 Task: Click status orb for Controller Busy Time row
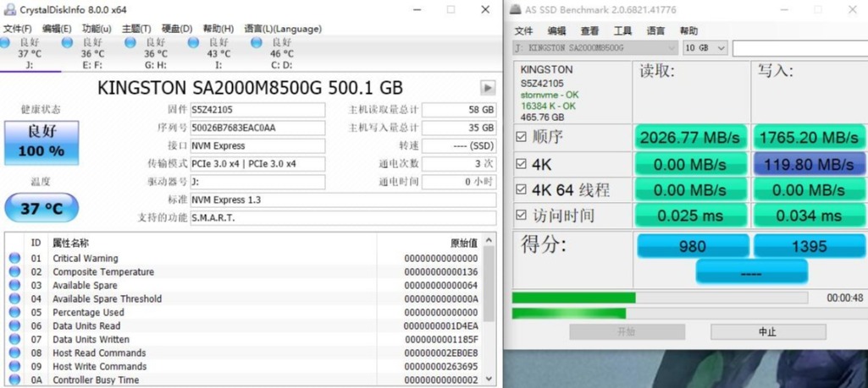pyautogui.click(x=14, y=380)
